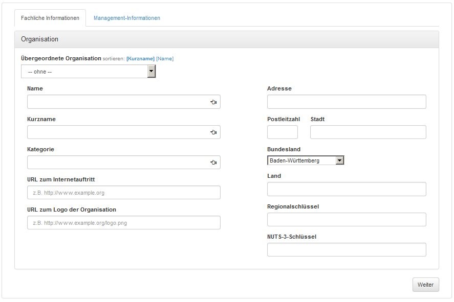Expand the Bundesland dropdown list

tap(339, 160)
